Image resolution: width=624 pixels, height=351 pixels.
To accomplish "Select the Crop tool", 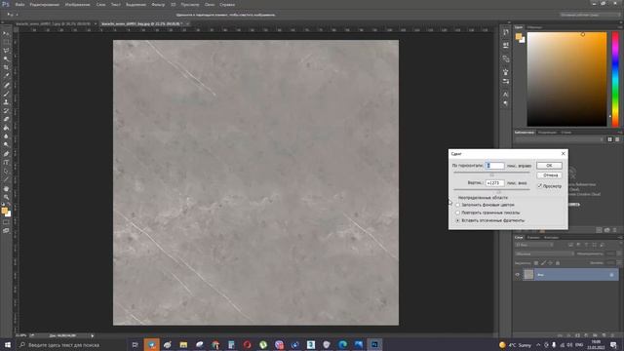I will (x=6, y=67).
